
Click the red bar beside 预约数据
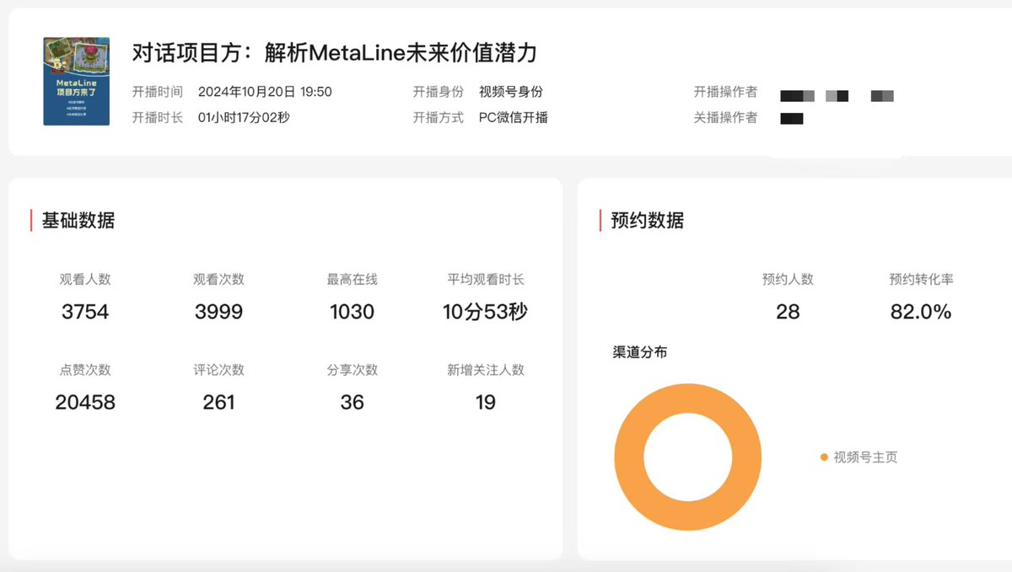600,219
